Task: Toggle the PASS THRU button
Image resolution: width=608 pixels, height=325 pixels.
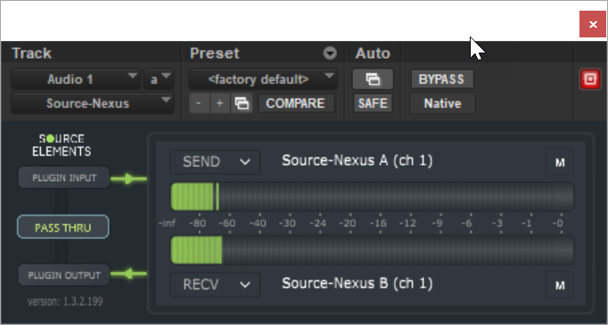Action: [x=62, y=227]
